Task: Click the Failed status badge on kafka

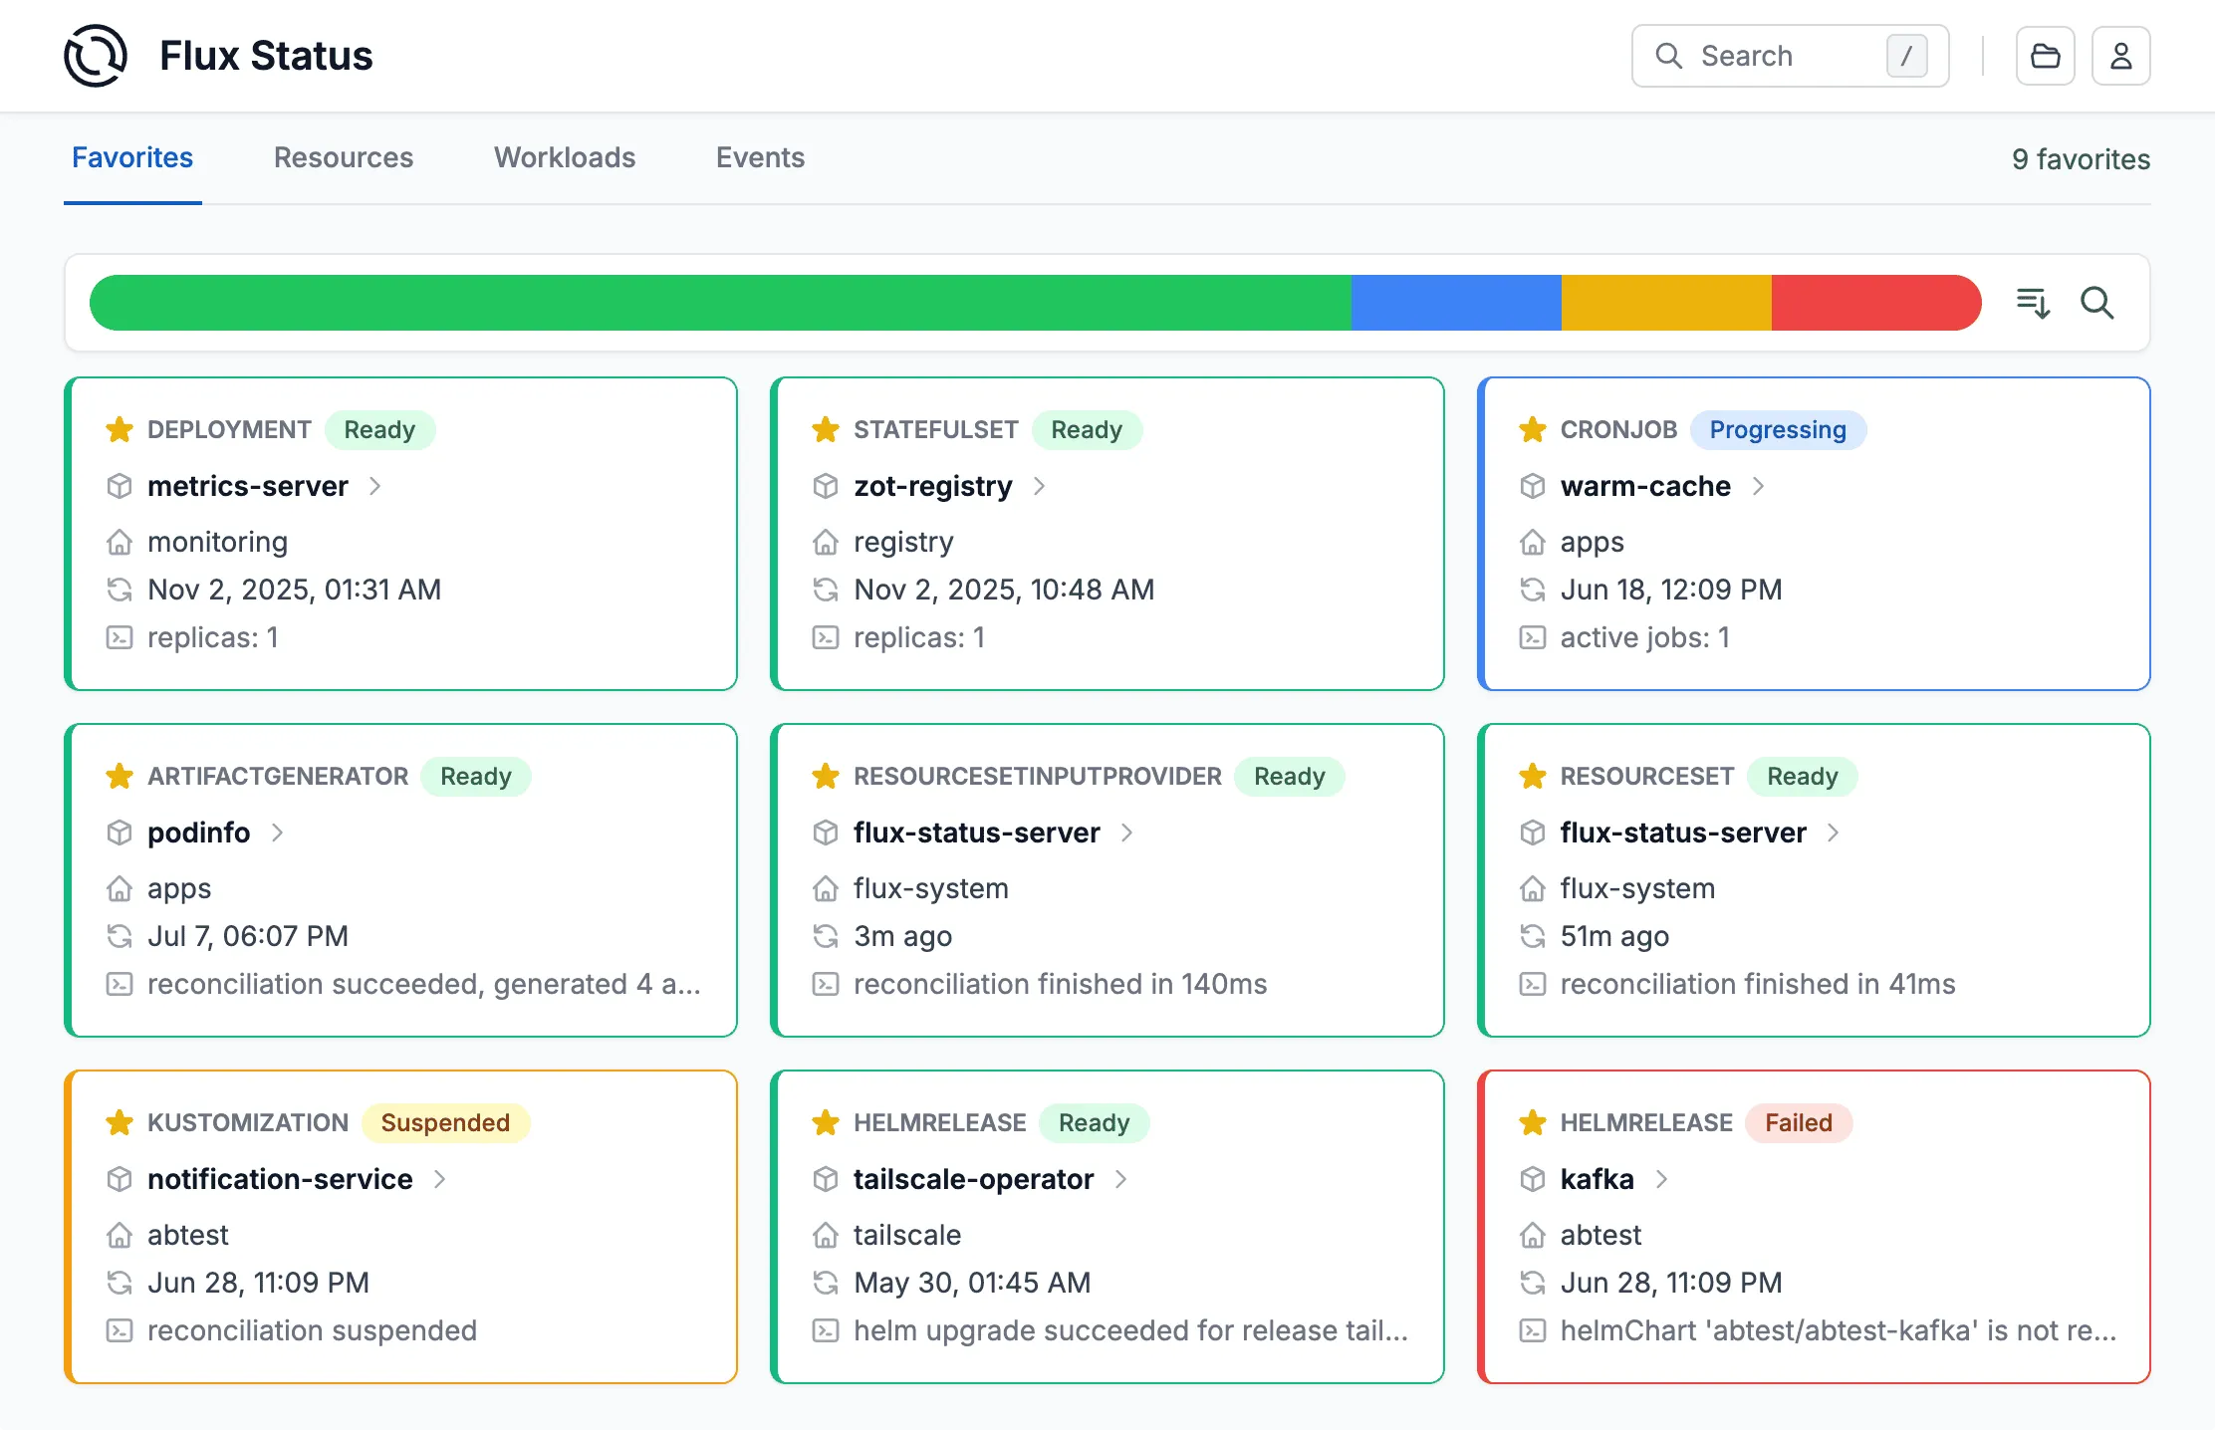Action: [1799, 1122]
